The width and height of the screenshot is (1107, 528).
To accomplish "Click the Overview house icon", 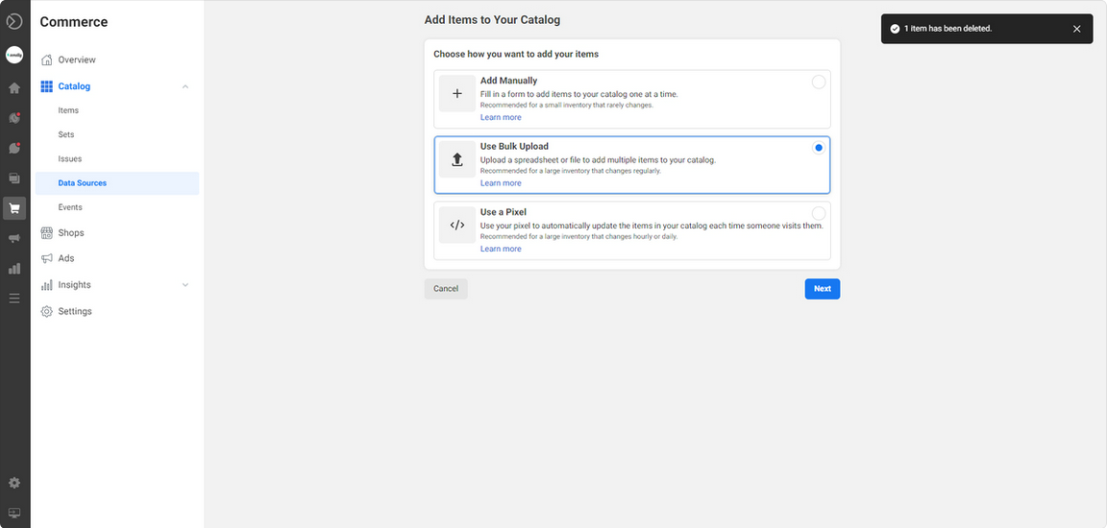I will [x=46, y=60].
